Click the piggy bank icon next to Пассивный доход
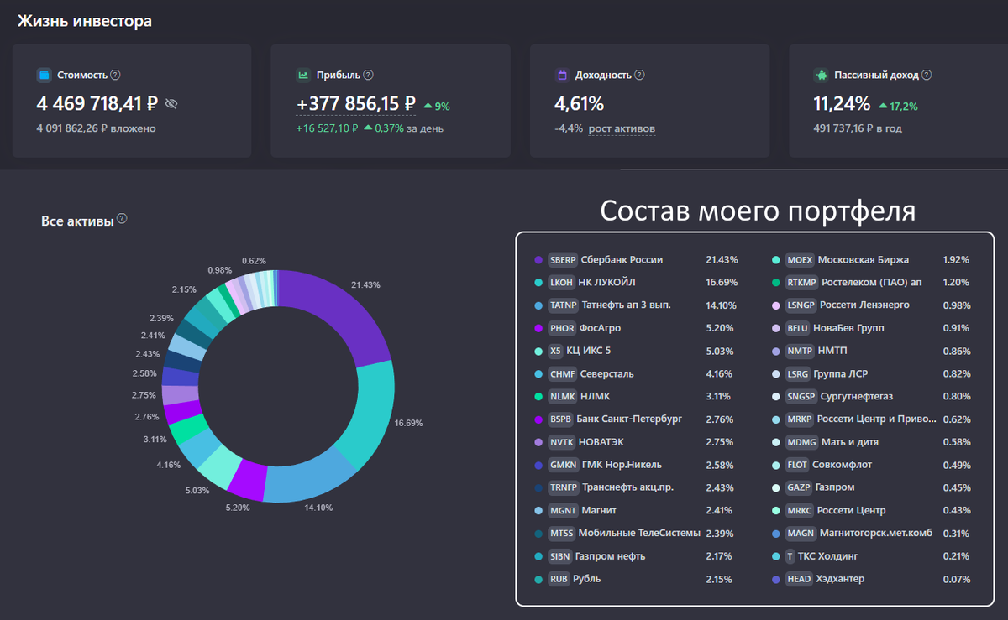This screenshot has width=1008, height=620. (x=822, y=75)
